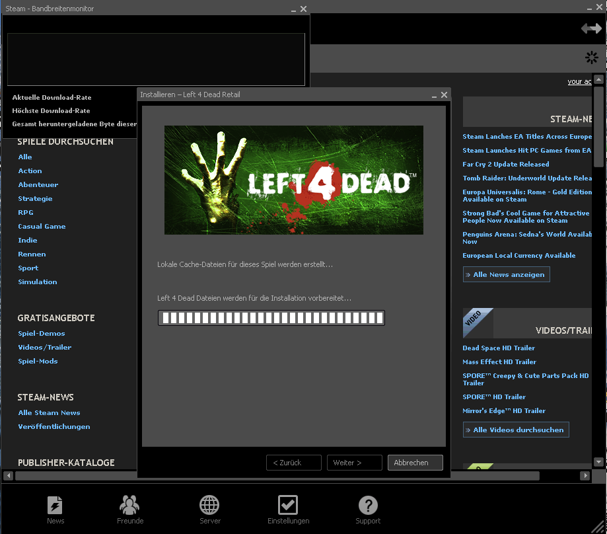This screenshot has height=534, width=607.
Task: Open the RPG category link
Action: click(x=26, y=213)
